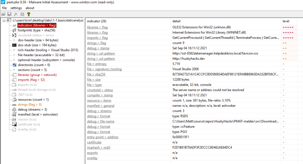This screenshot has height=164, width=303.
Task: Select debug (streams > 3) item
Action: coord(33,110)
